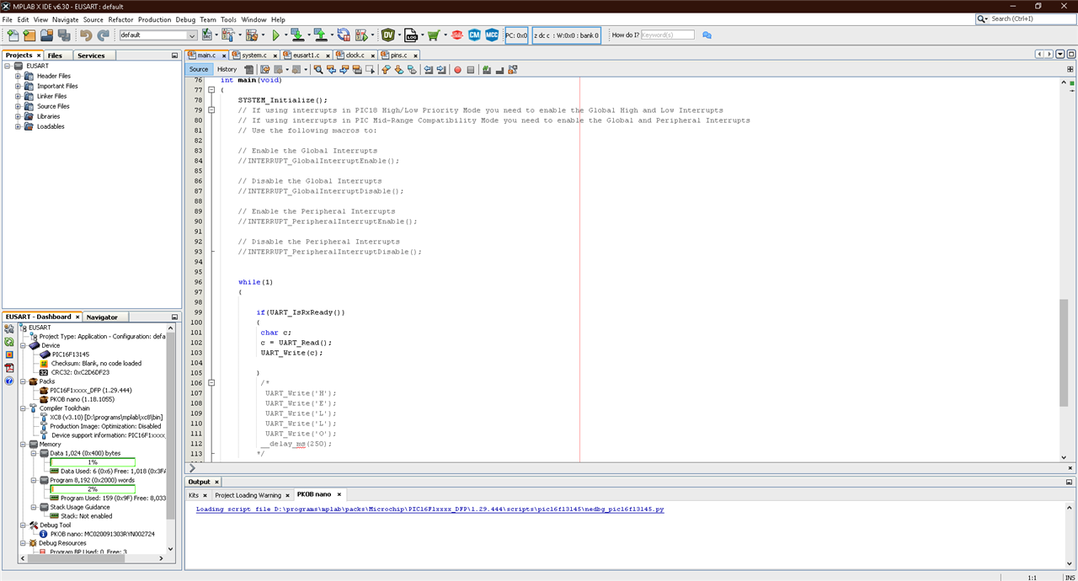Click the Program memory 2% usage bar
1078x581 pixels.
93,488
